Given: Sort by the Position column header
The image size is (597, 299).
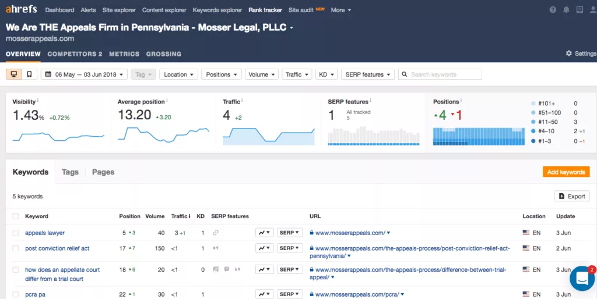Looking at the screenshot, I should pos(129,216).
